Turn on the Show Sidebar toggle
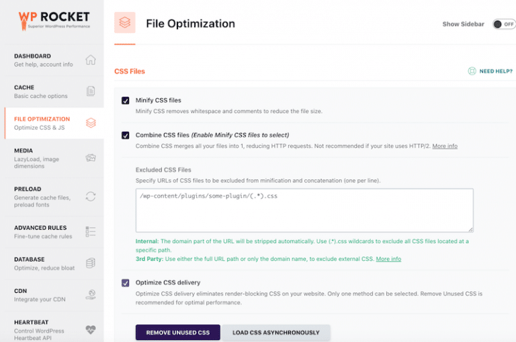This screenshot has height=342, width=516. (503, 24)
